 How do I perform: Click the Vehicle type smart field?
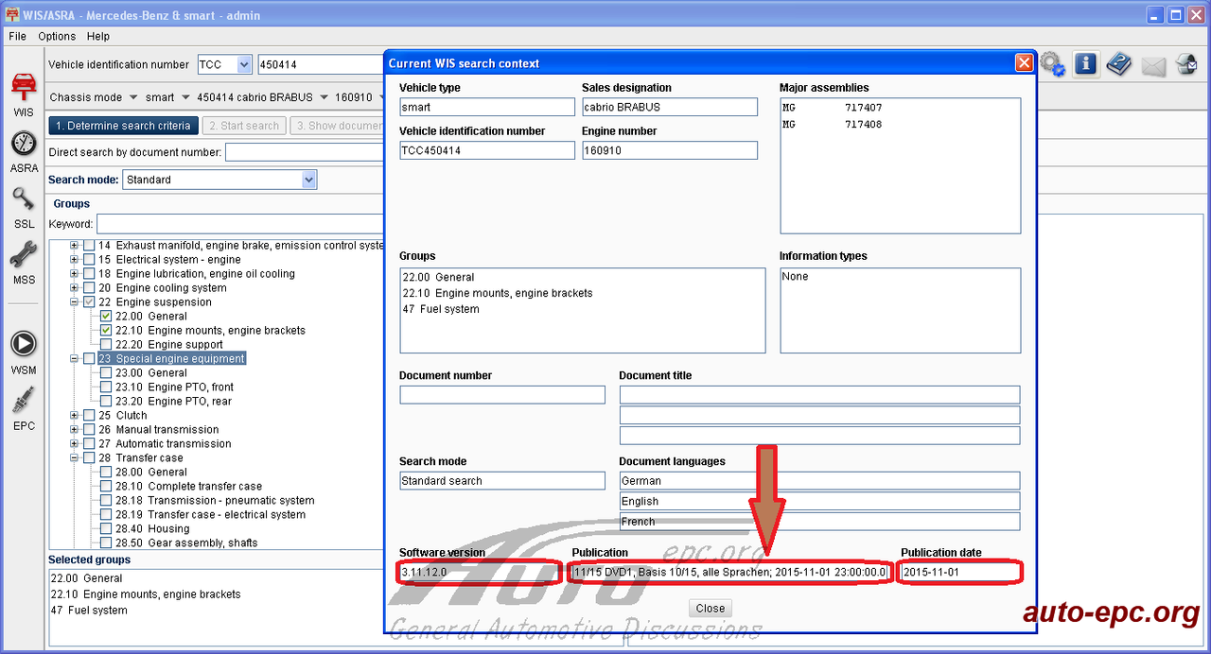pyautogui.click(x=487, y=107)
